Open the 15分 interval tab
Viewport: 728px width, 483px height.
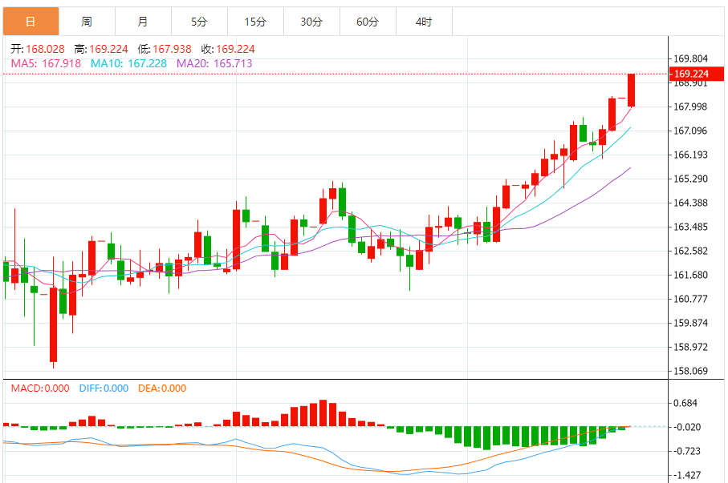coord(255,22)
